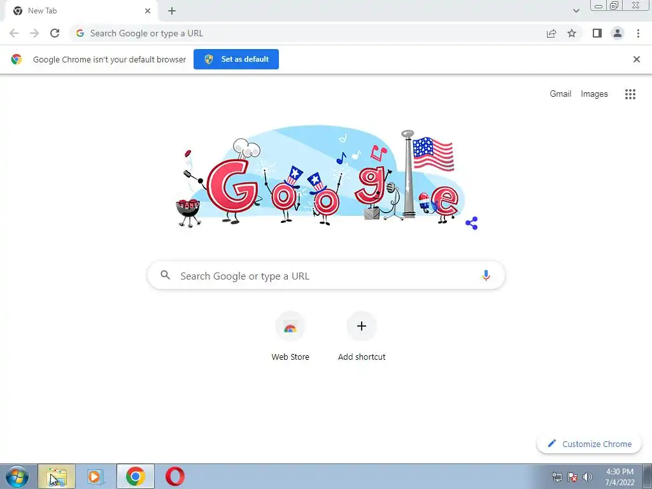The image size is (652, 489).
Task: Start voice search with the microphone
Action: (486, 275)
